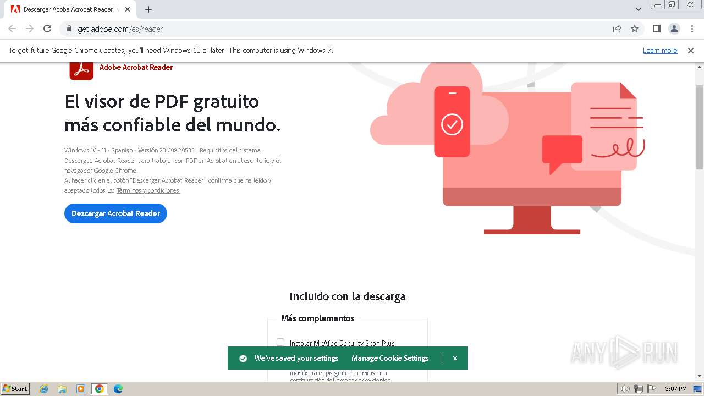Image resolution: width=704 pixels, height=396 pixels.
Task: Open Microsoft Edge from the taskbar
Action: (x=118, y=389)
